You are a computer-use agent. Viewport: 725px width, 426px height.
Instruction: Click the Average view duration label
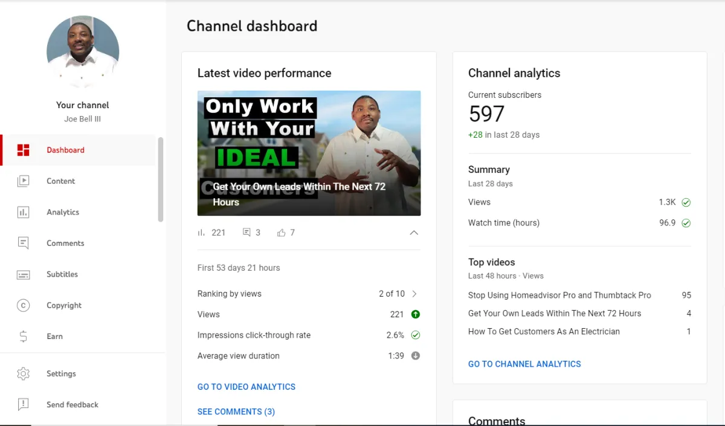pyautogui.click(x=239, y=356)
